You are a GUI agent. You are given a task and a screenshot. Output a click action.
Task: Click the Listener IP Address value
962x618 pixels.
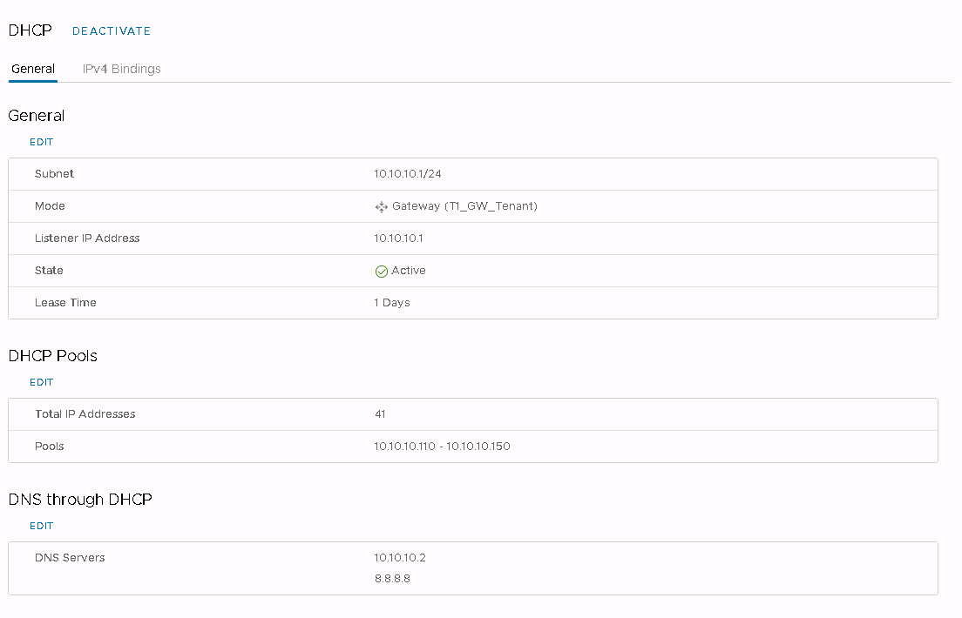coord(398,238)
